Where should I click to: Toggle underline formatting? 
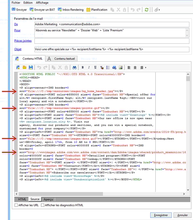[x=95, y=67]
